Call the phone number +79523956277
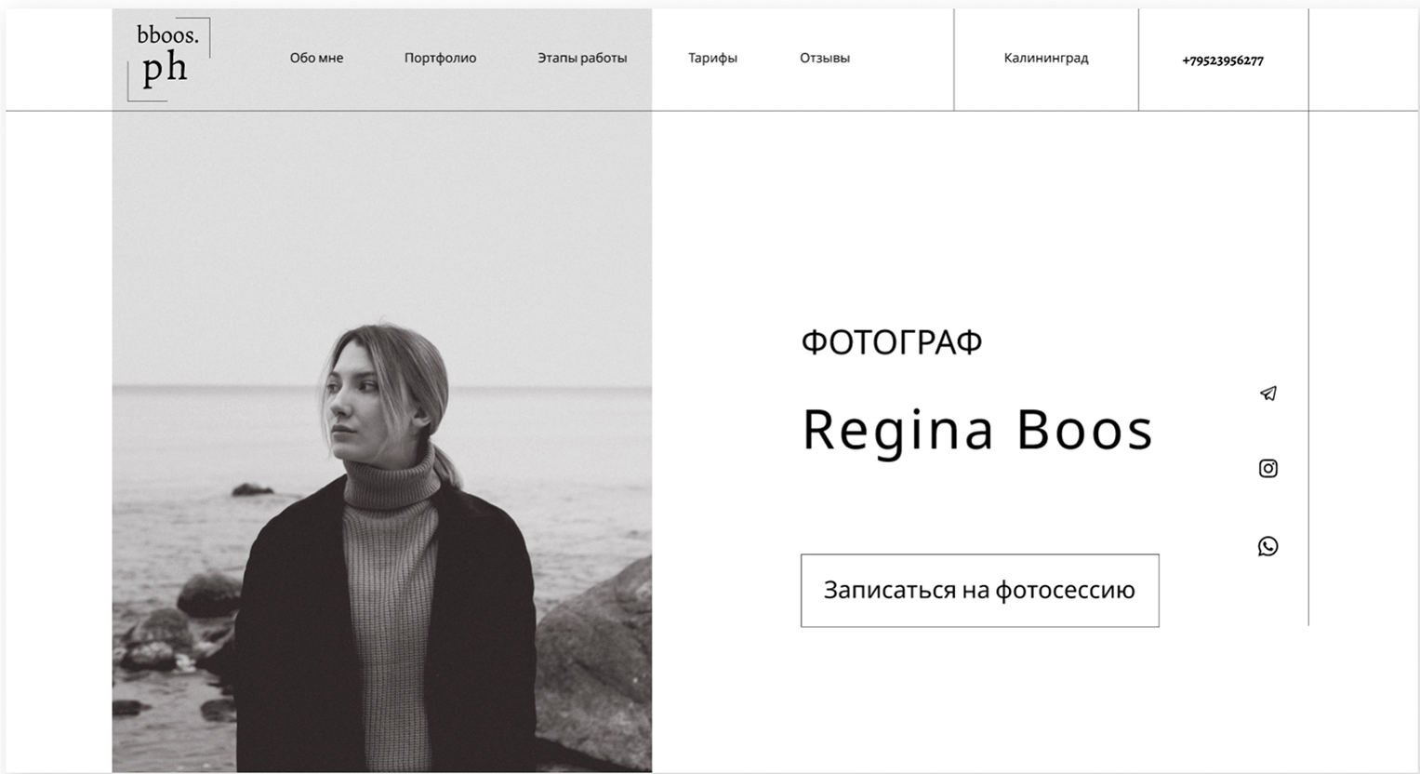 coord(1223,60)
